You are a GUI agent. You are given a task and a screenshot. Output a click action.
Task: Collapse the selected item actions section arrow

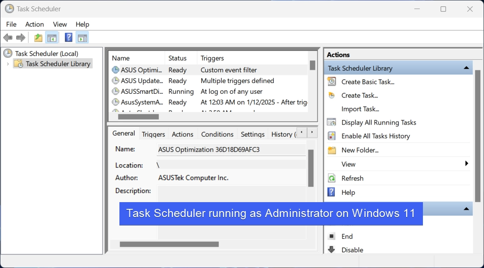point(466,209)
